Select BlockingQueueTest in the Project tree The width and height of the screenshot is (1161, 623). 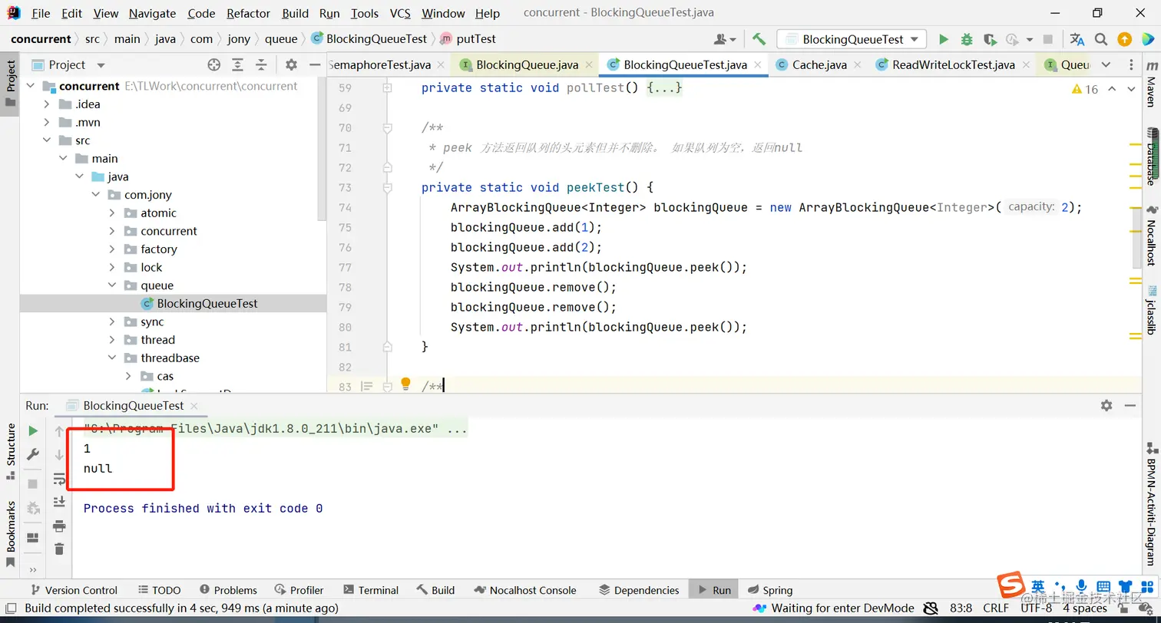pos(207,304)
